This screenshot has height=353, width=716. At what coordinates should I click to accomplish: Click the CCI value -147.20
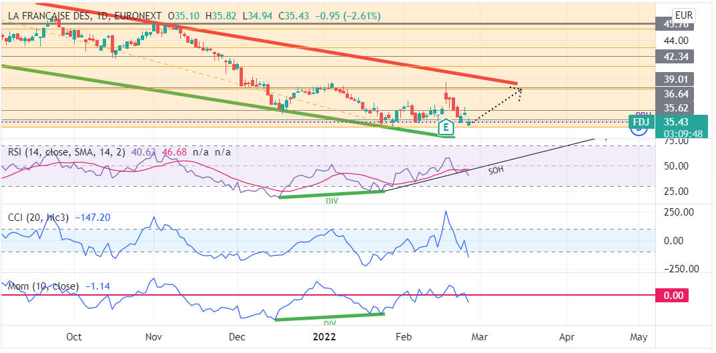click(x=92, y=218)
